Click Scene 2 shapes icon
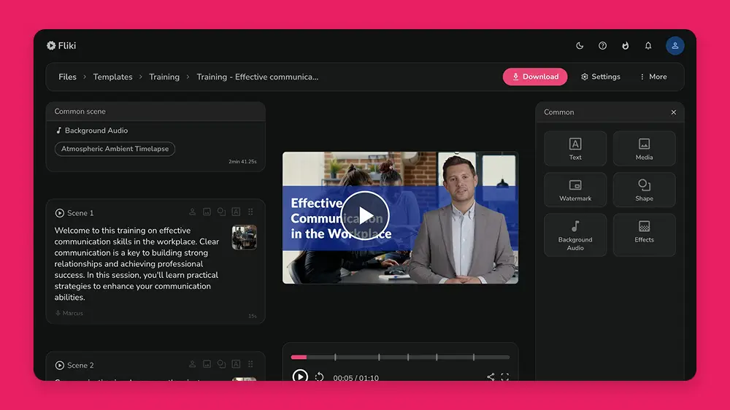This screenshot has height=410, width=730. click(x=222, y=364)
